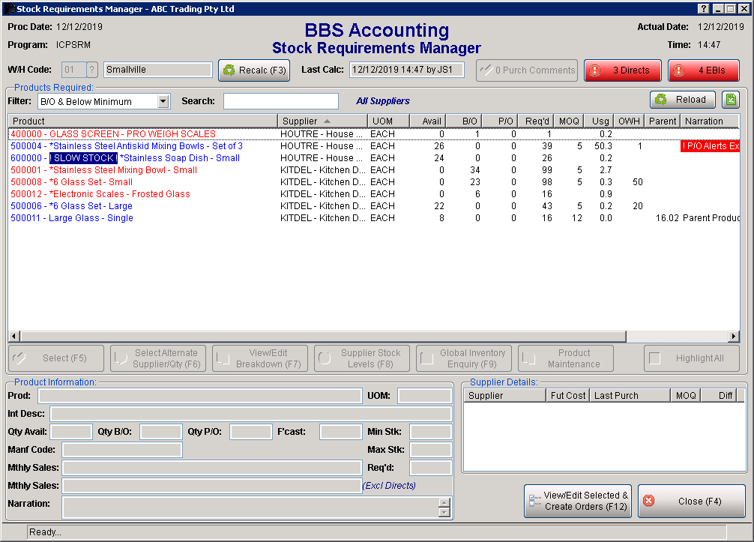This screenshot has width=754, height=542.
Task: Click the Excel export icon beside Reload
Action: 729,100
